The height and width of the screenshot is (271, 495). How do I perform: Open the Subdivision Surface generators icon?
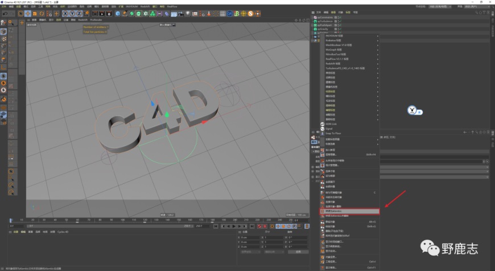click(131, 14)
